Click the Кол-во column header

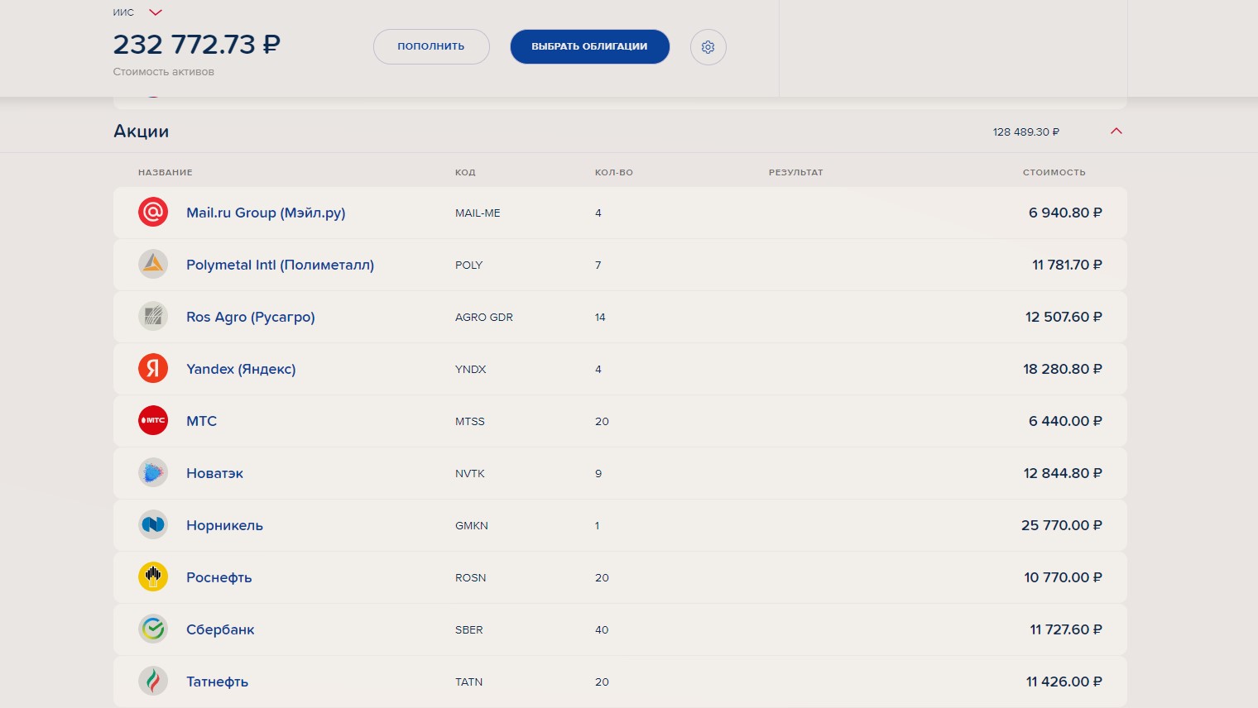[614, 172]
